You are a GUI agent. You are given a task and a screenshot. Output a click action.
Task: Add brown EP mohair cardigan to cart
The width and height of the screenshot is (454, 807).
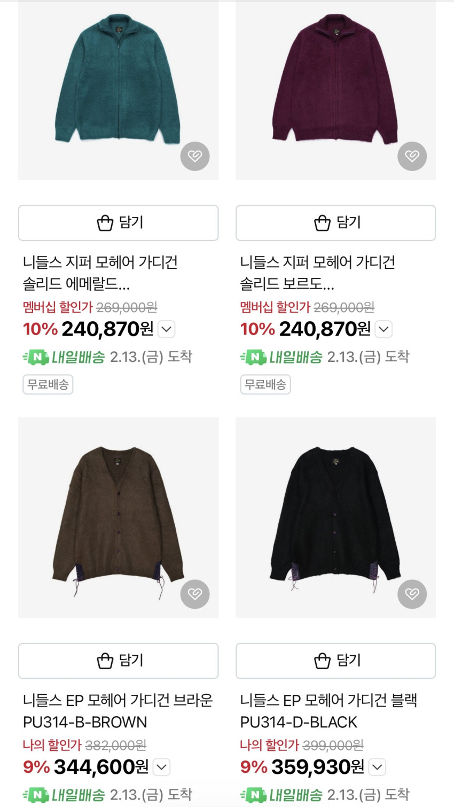pos(118,661)
